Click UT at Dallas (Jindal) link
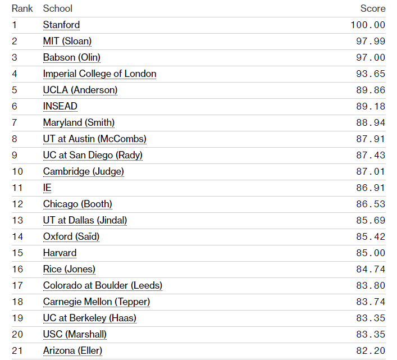397x360 pixels. click(x=85, y=220)
